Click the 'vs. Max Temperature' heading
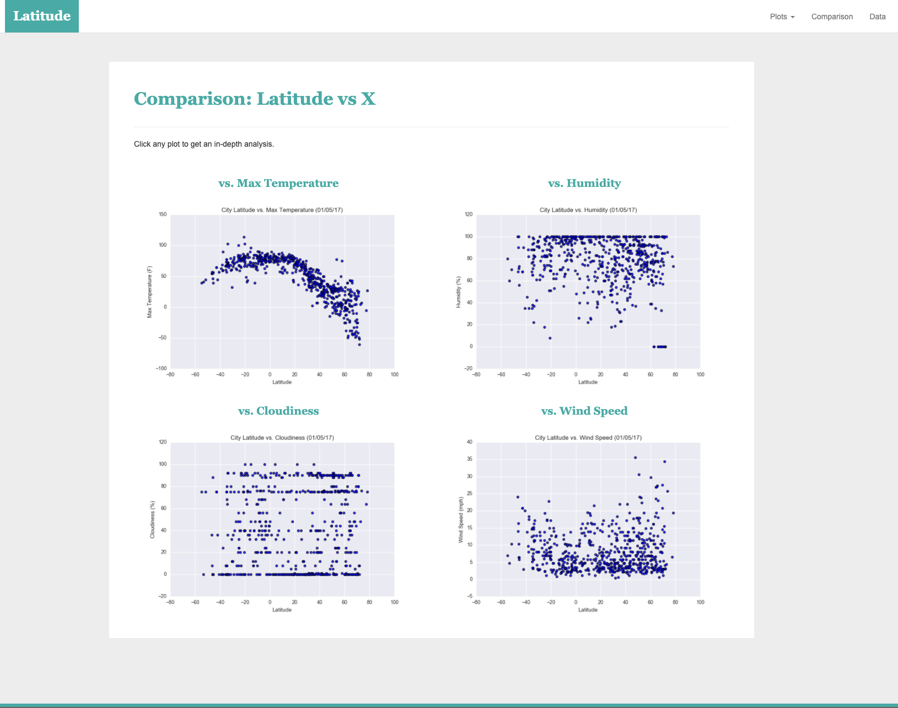The height and width of the screenshot is (708, 898). [x=278, y=183]
